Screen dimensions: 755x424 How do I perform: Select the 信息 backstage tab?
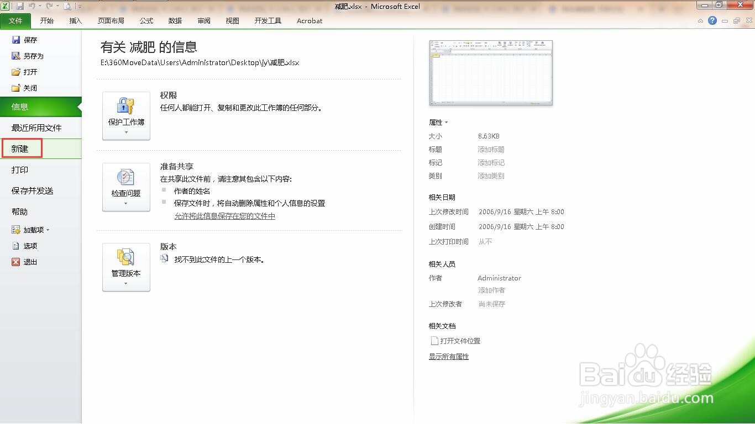(x=40, y=107)
